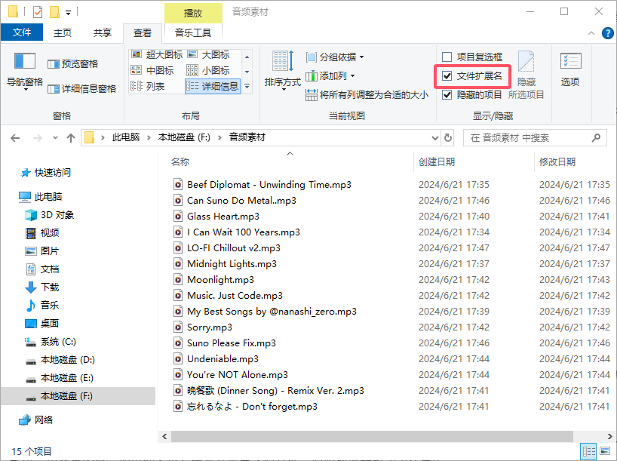The height and width of the screenshot is (461, 617).
Task: Open the 排序方式 sort menu
Action: click(x=283, y=71)
